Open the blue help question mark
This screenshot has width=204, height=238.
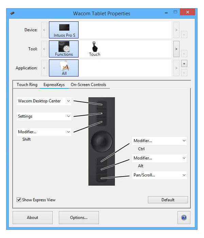tap(184, 218)
